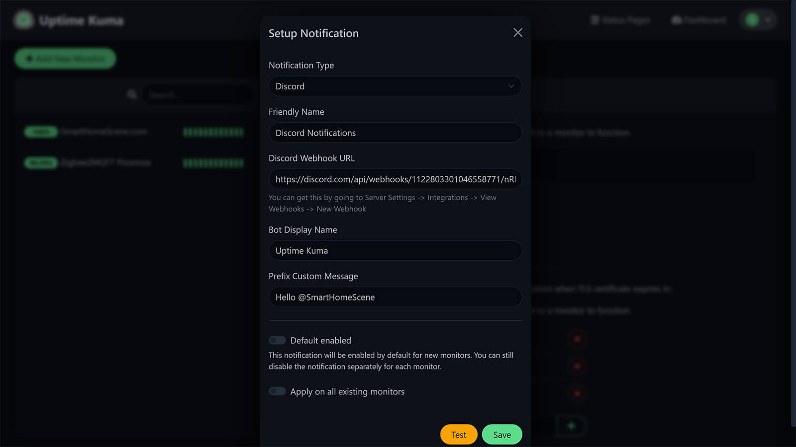Click the bottom red delete icon in the list
The width and height of the screenshot is (796, 447).
(x=577, y=393)
